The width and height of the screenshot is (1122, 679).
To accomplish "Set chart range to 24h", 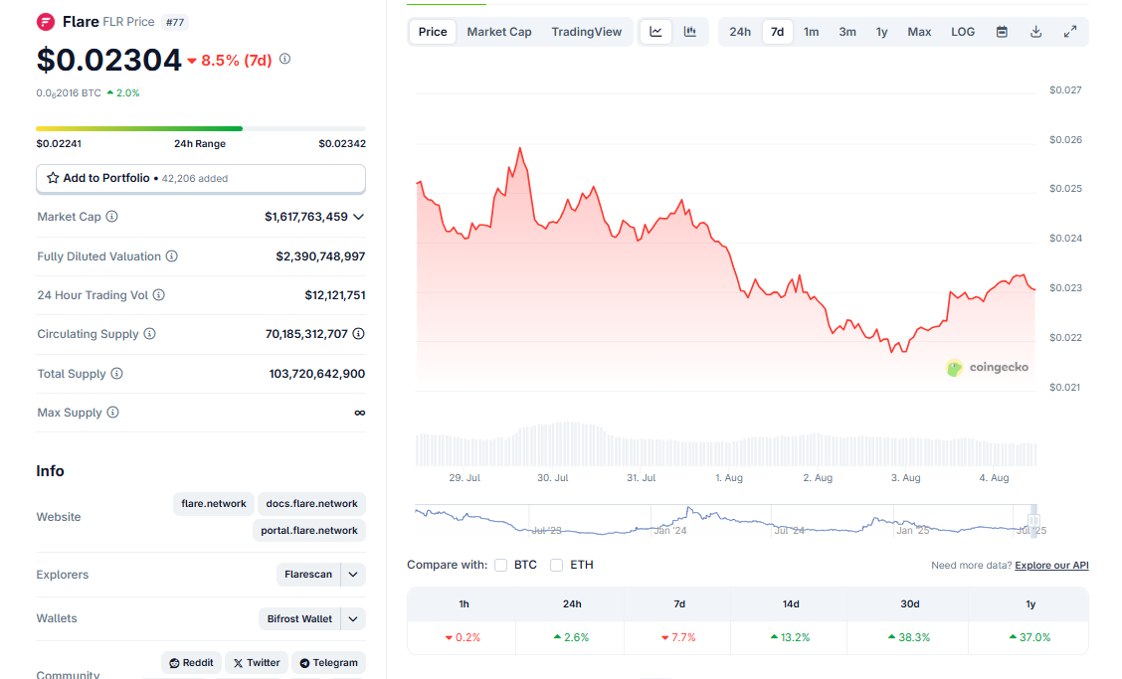I will click(740, 32).
